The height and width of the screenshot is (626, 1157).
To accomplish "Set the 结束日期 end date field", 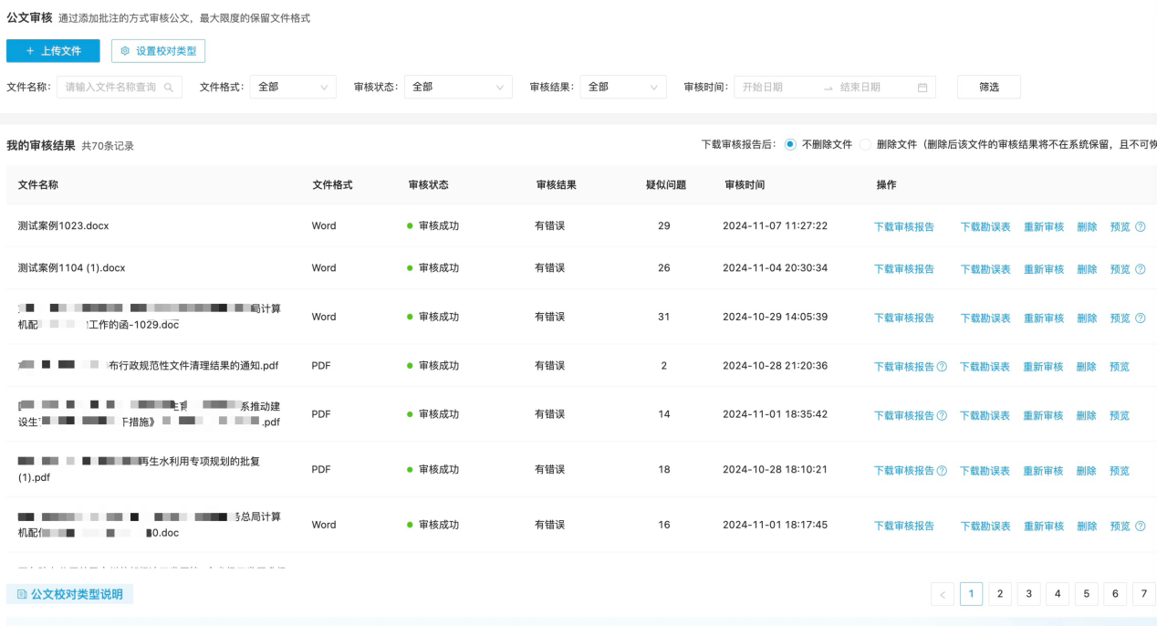I will 871,88.
